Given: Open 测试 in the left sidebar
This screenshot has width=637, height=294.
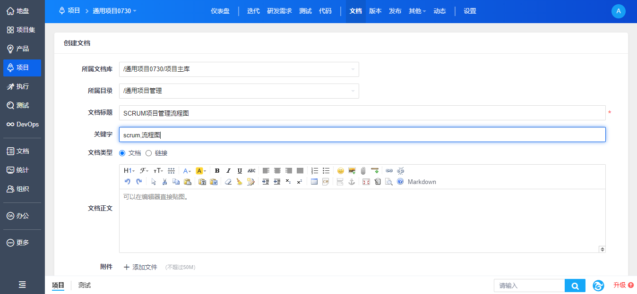Looking at the screenshot, I should coord(22,105).
